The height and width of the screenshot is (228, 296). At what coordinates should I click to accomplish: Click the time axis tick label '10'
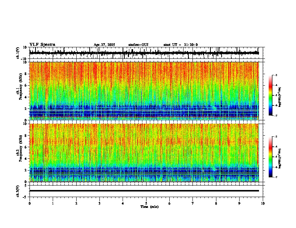click(x=263, y=203)
